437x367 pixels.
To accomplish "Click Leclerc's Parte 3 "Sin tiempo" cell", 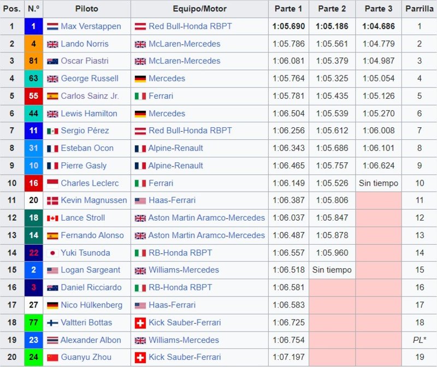I will coord(379,183).
